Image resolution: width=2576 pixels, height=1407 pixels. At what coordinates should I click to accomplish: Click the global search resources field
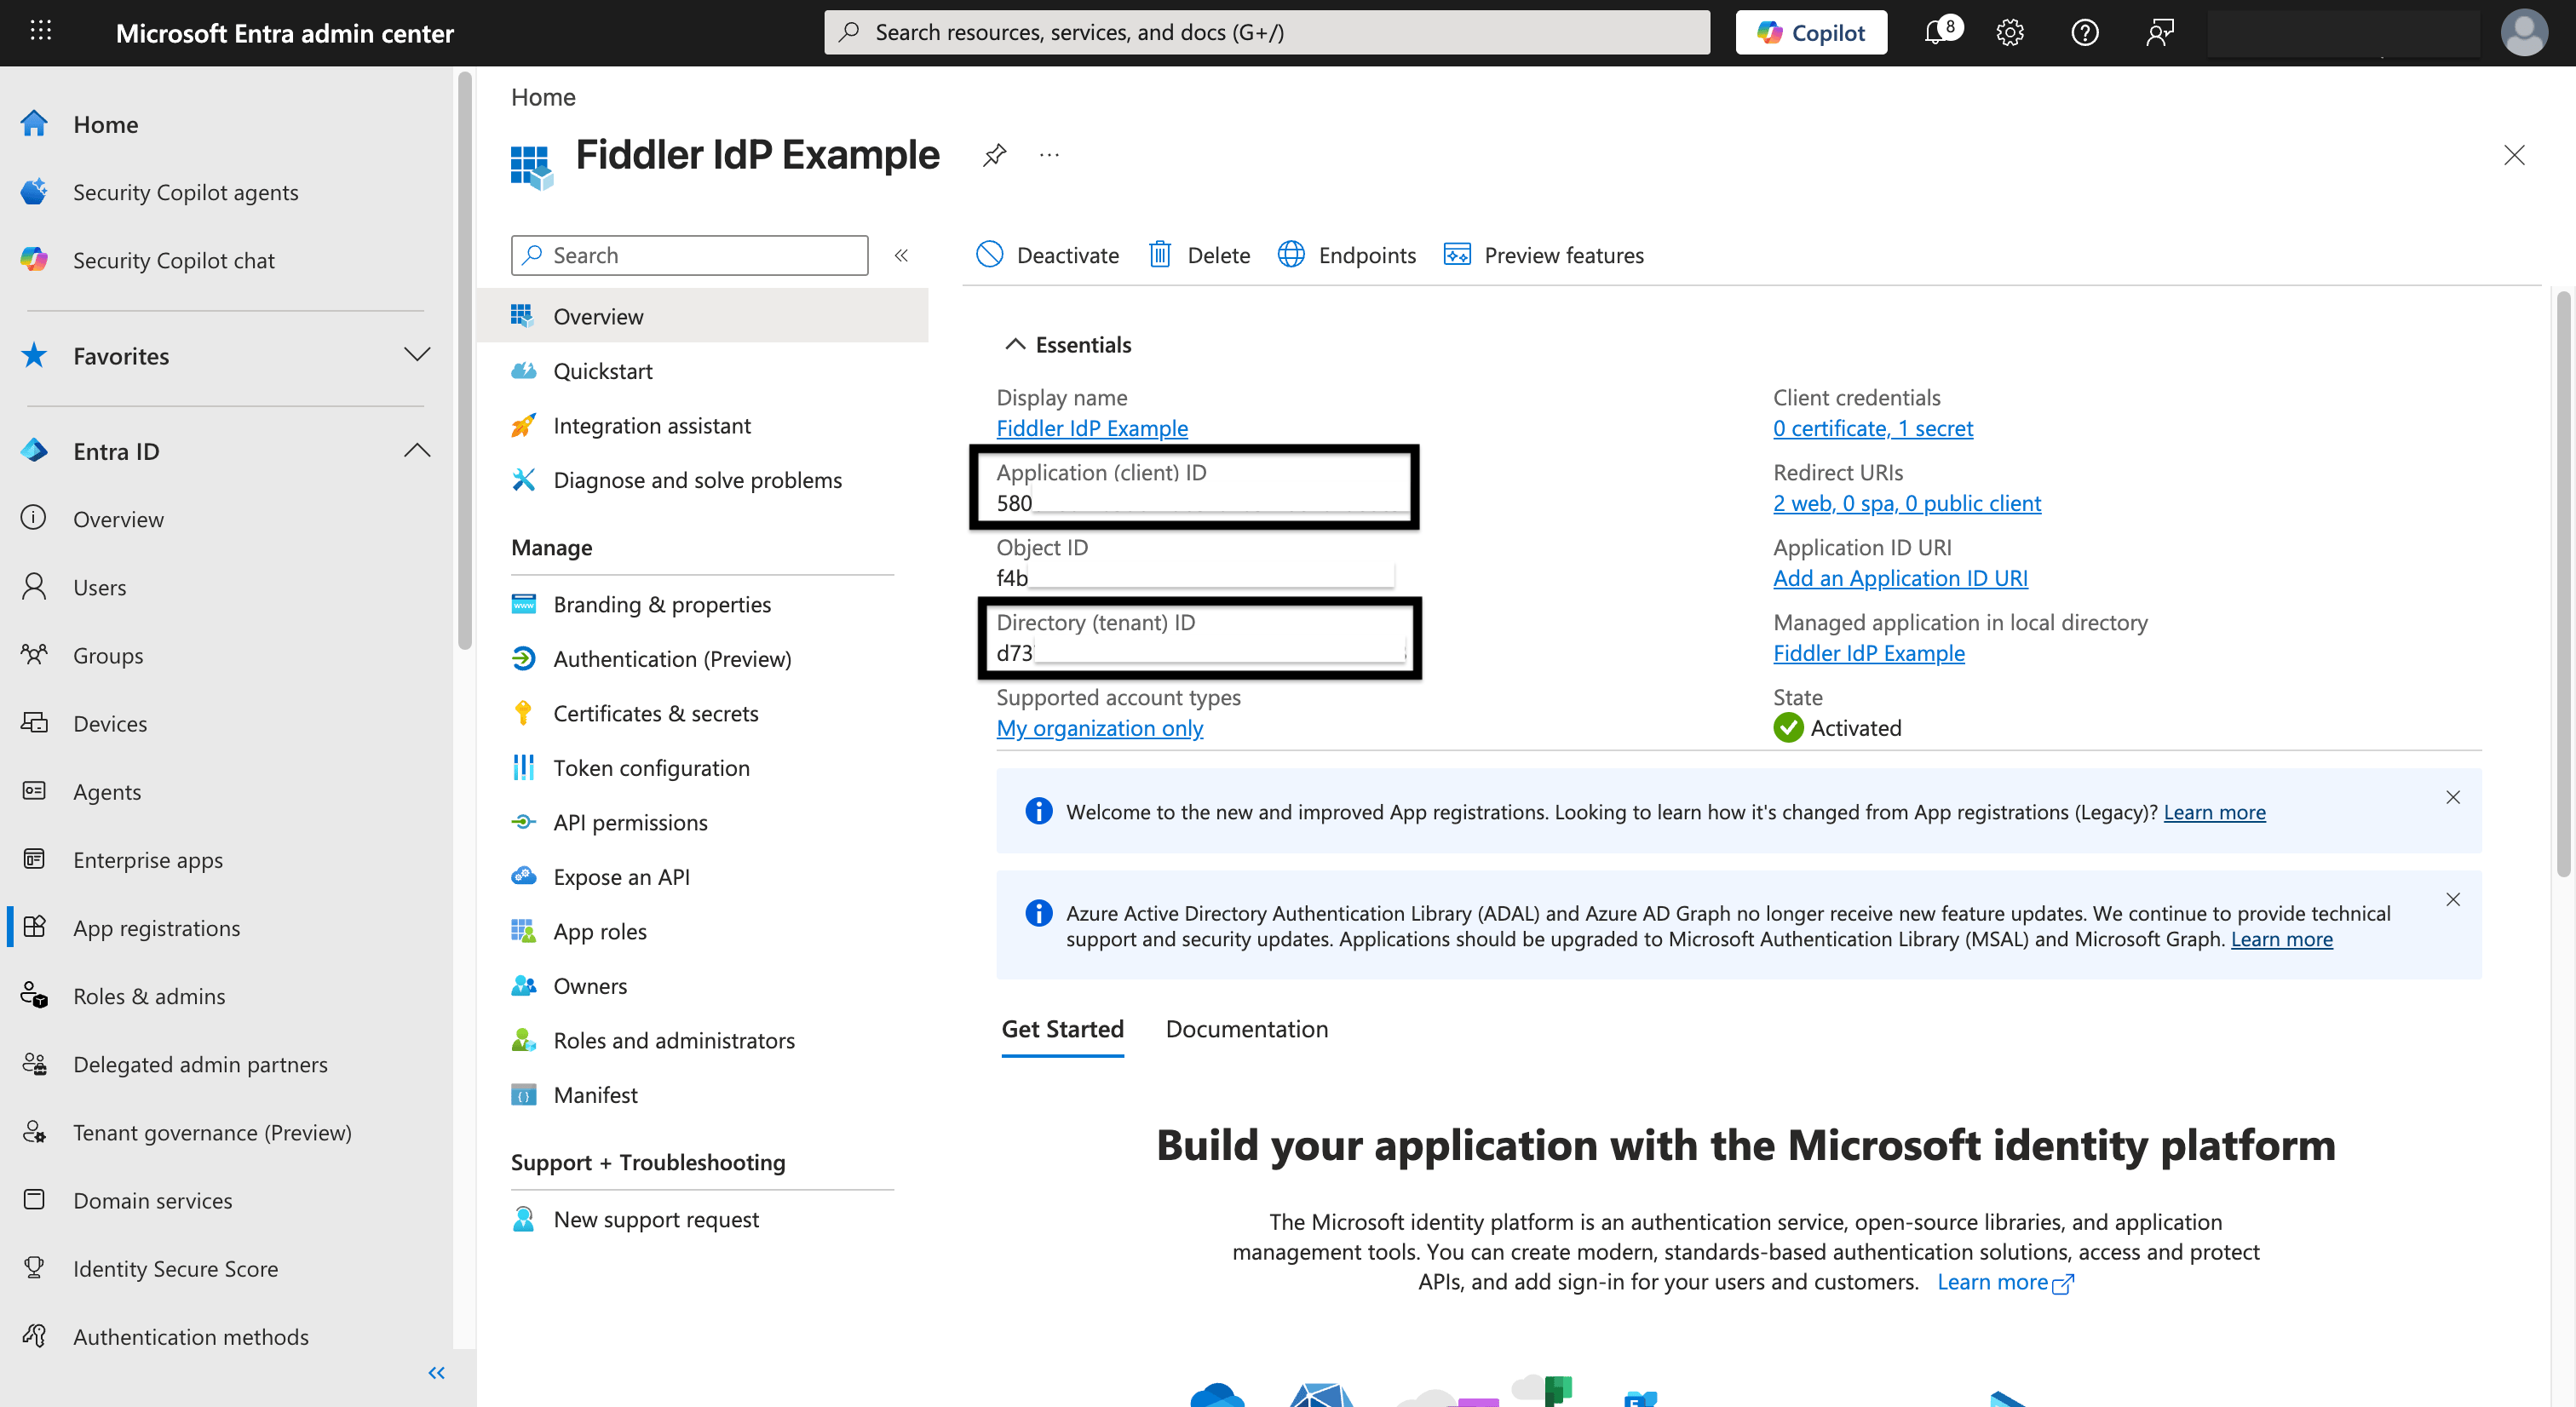pyautogui.click(x=1266, y=32)
